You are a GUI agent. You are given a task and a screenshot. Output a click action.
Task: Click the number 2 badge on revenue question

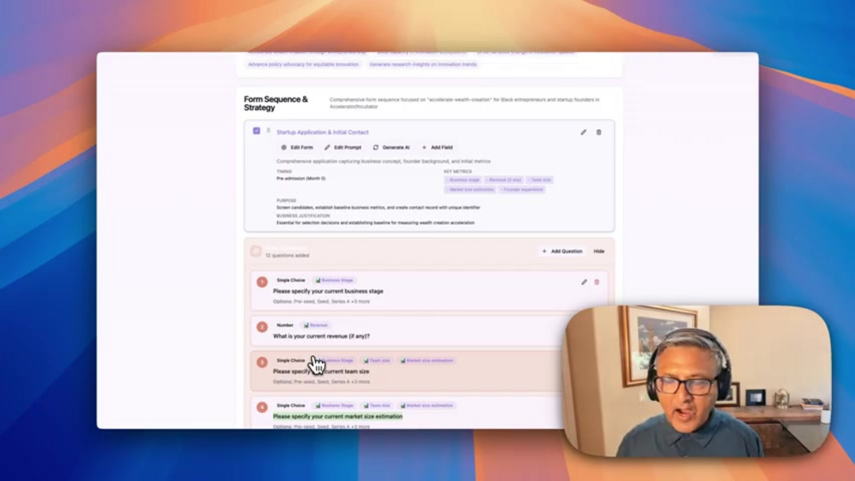[262, 327]
